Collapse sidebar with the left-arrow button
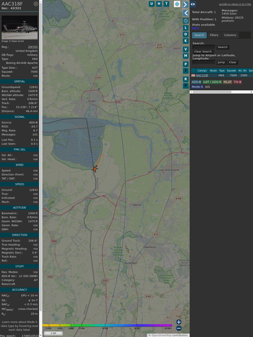 pyautogui.click(x=185, y=13)
